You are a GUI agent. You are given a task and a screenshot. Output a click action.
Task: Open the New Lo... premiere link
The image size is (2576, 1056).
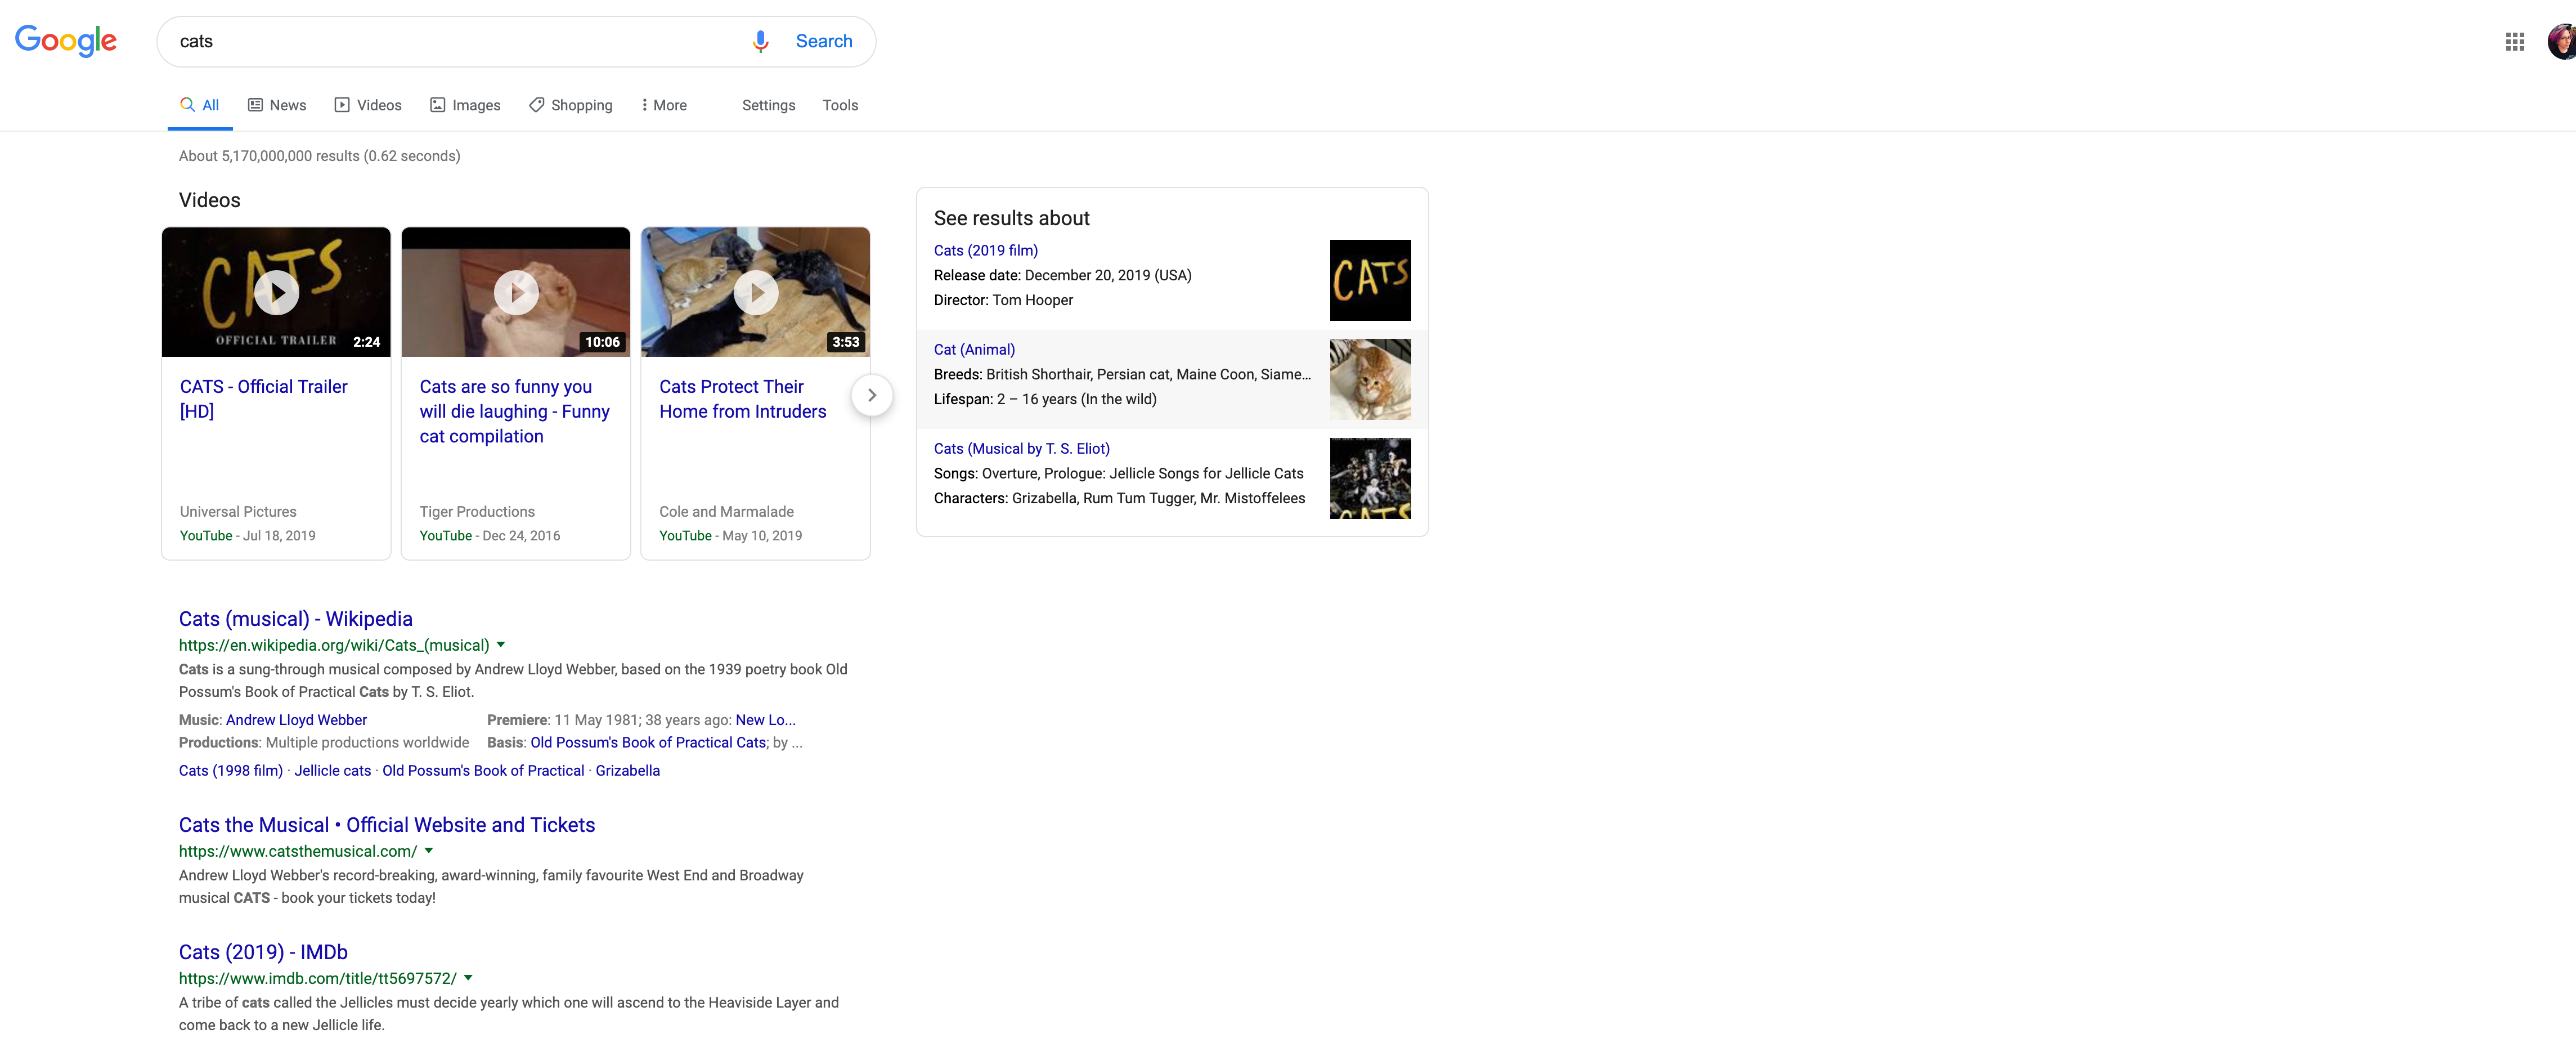tap(766, 720)
